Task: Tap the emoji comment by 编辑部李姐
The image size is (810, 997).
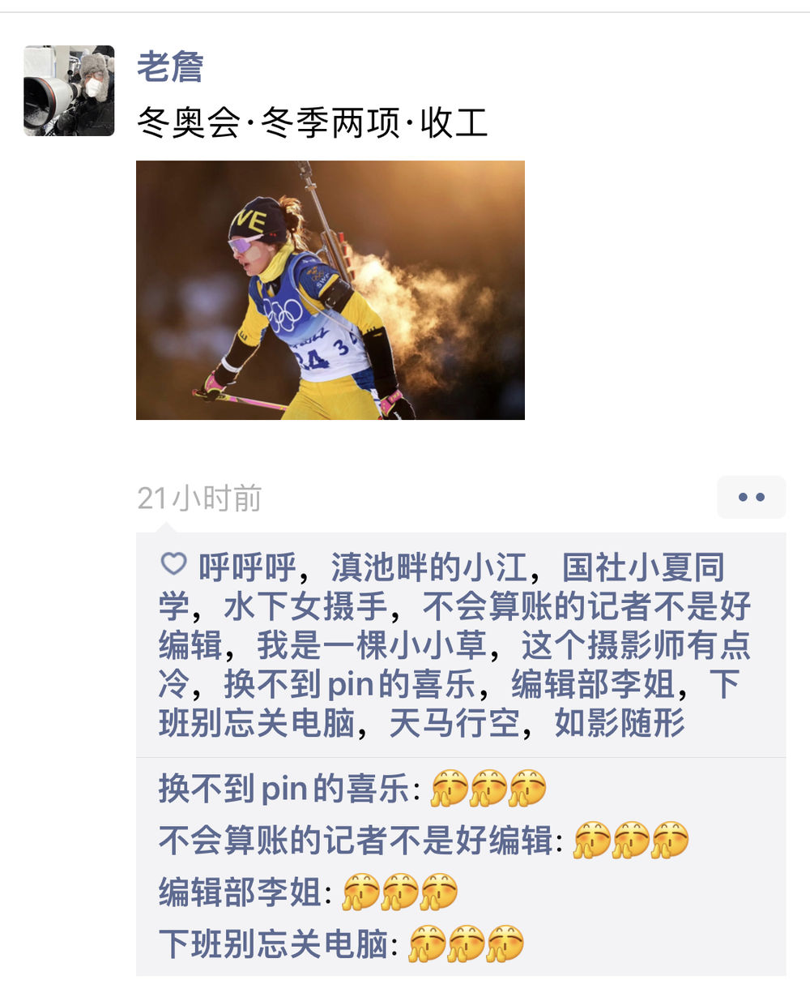Action: (399, 892)
